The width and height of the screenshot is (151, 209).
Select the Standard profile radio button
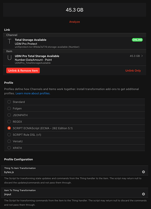pos(9,102)
